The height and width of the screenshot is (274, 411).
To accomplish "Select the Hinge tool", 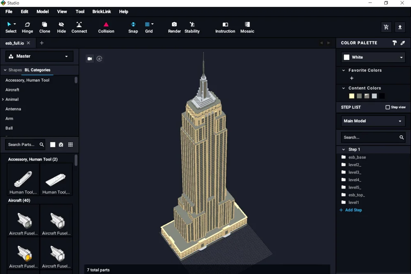I will [x=27, y=27].
